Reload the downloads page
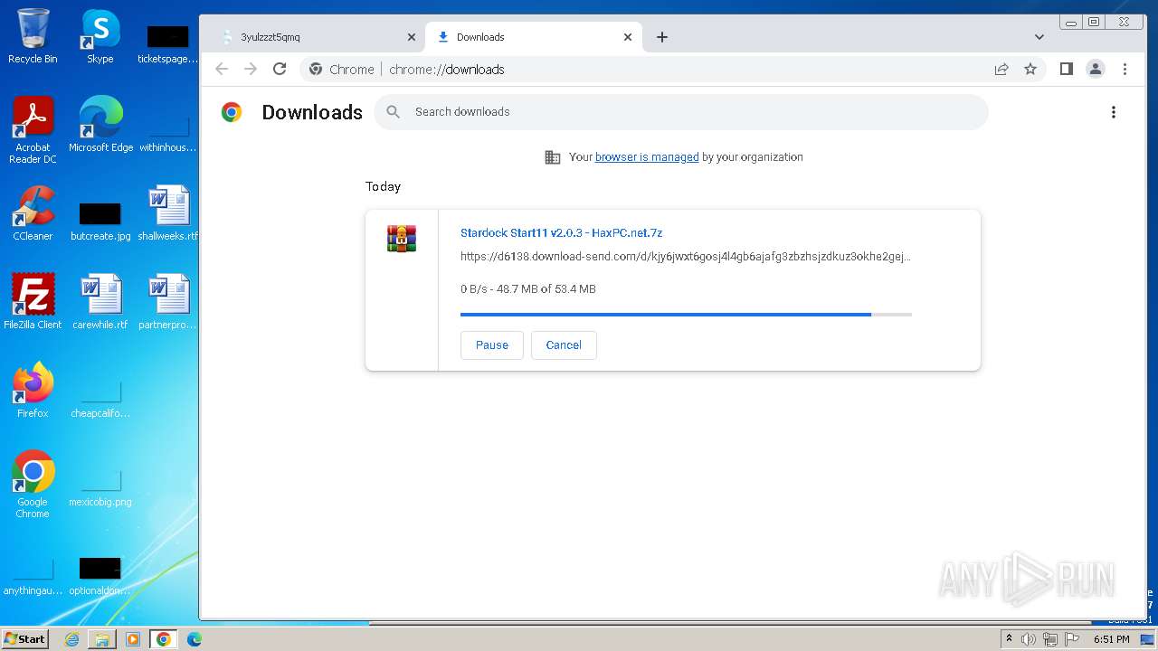 (x=280, y=69)
